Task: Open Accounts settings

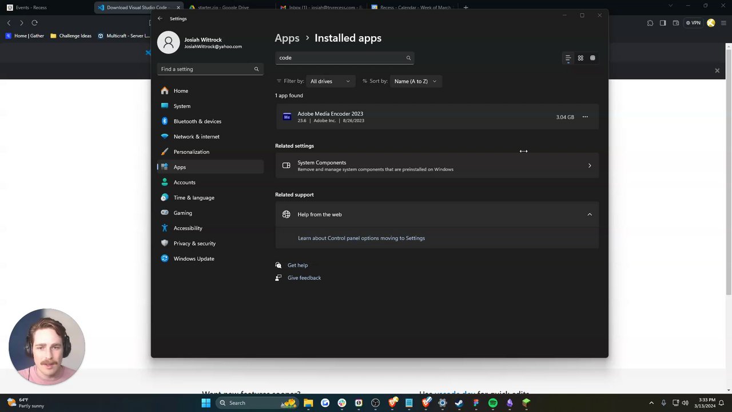Action: [x=210, y=183]
